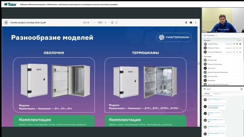Click the slide heading Разнообразие моделей
The image size is (244, 137).
[52, 38]
